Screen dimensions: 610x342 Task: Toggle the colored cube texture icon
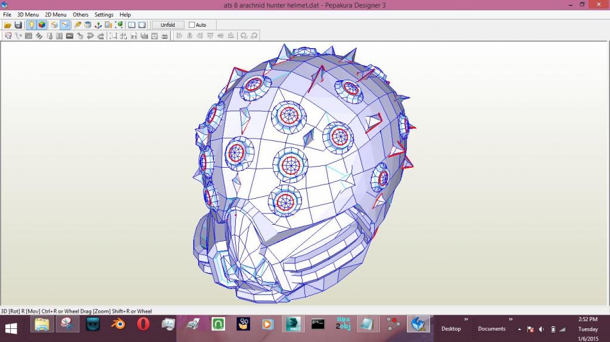42,25
